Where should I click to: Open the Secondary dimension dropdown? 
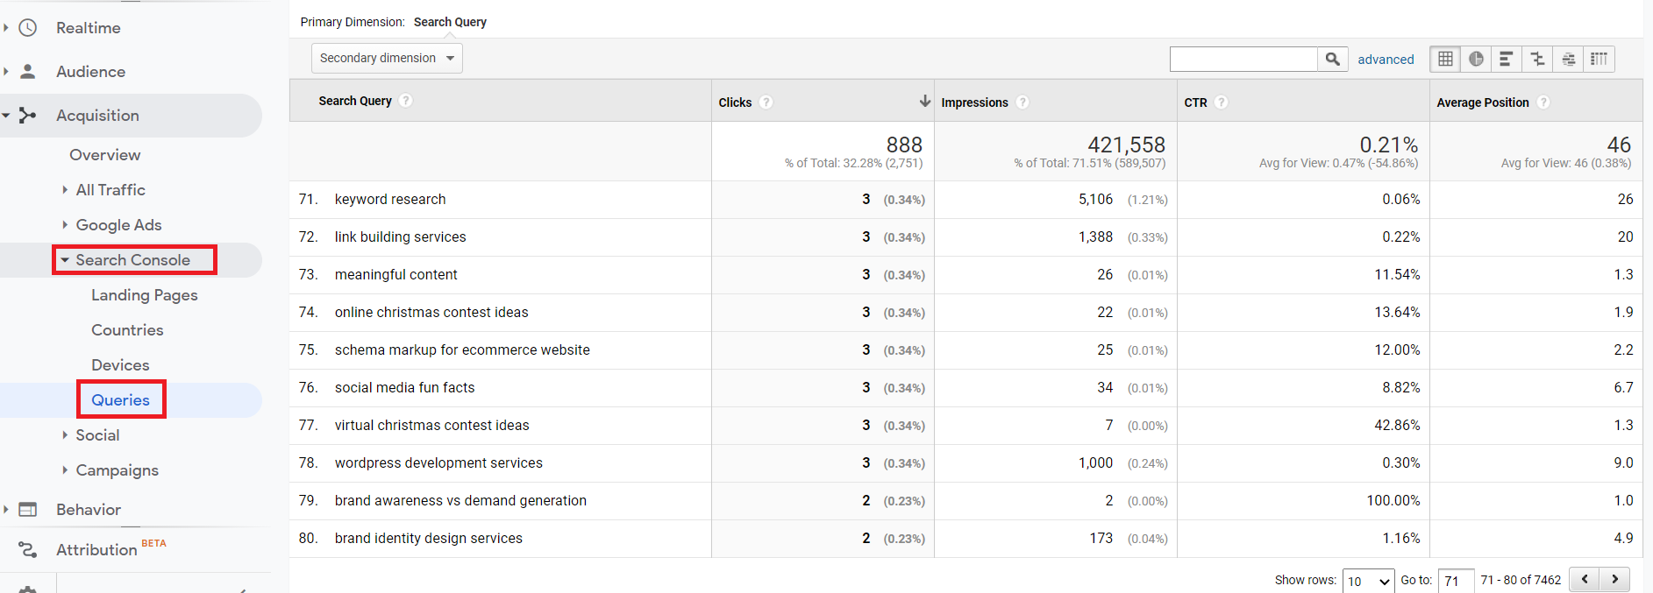point(386,58)
